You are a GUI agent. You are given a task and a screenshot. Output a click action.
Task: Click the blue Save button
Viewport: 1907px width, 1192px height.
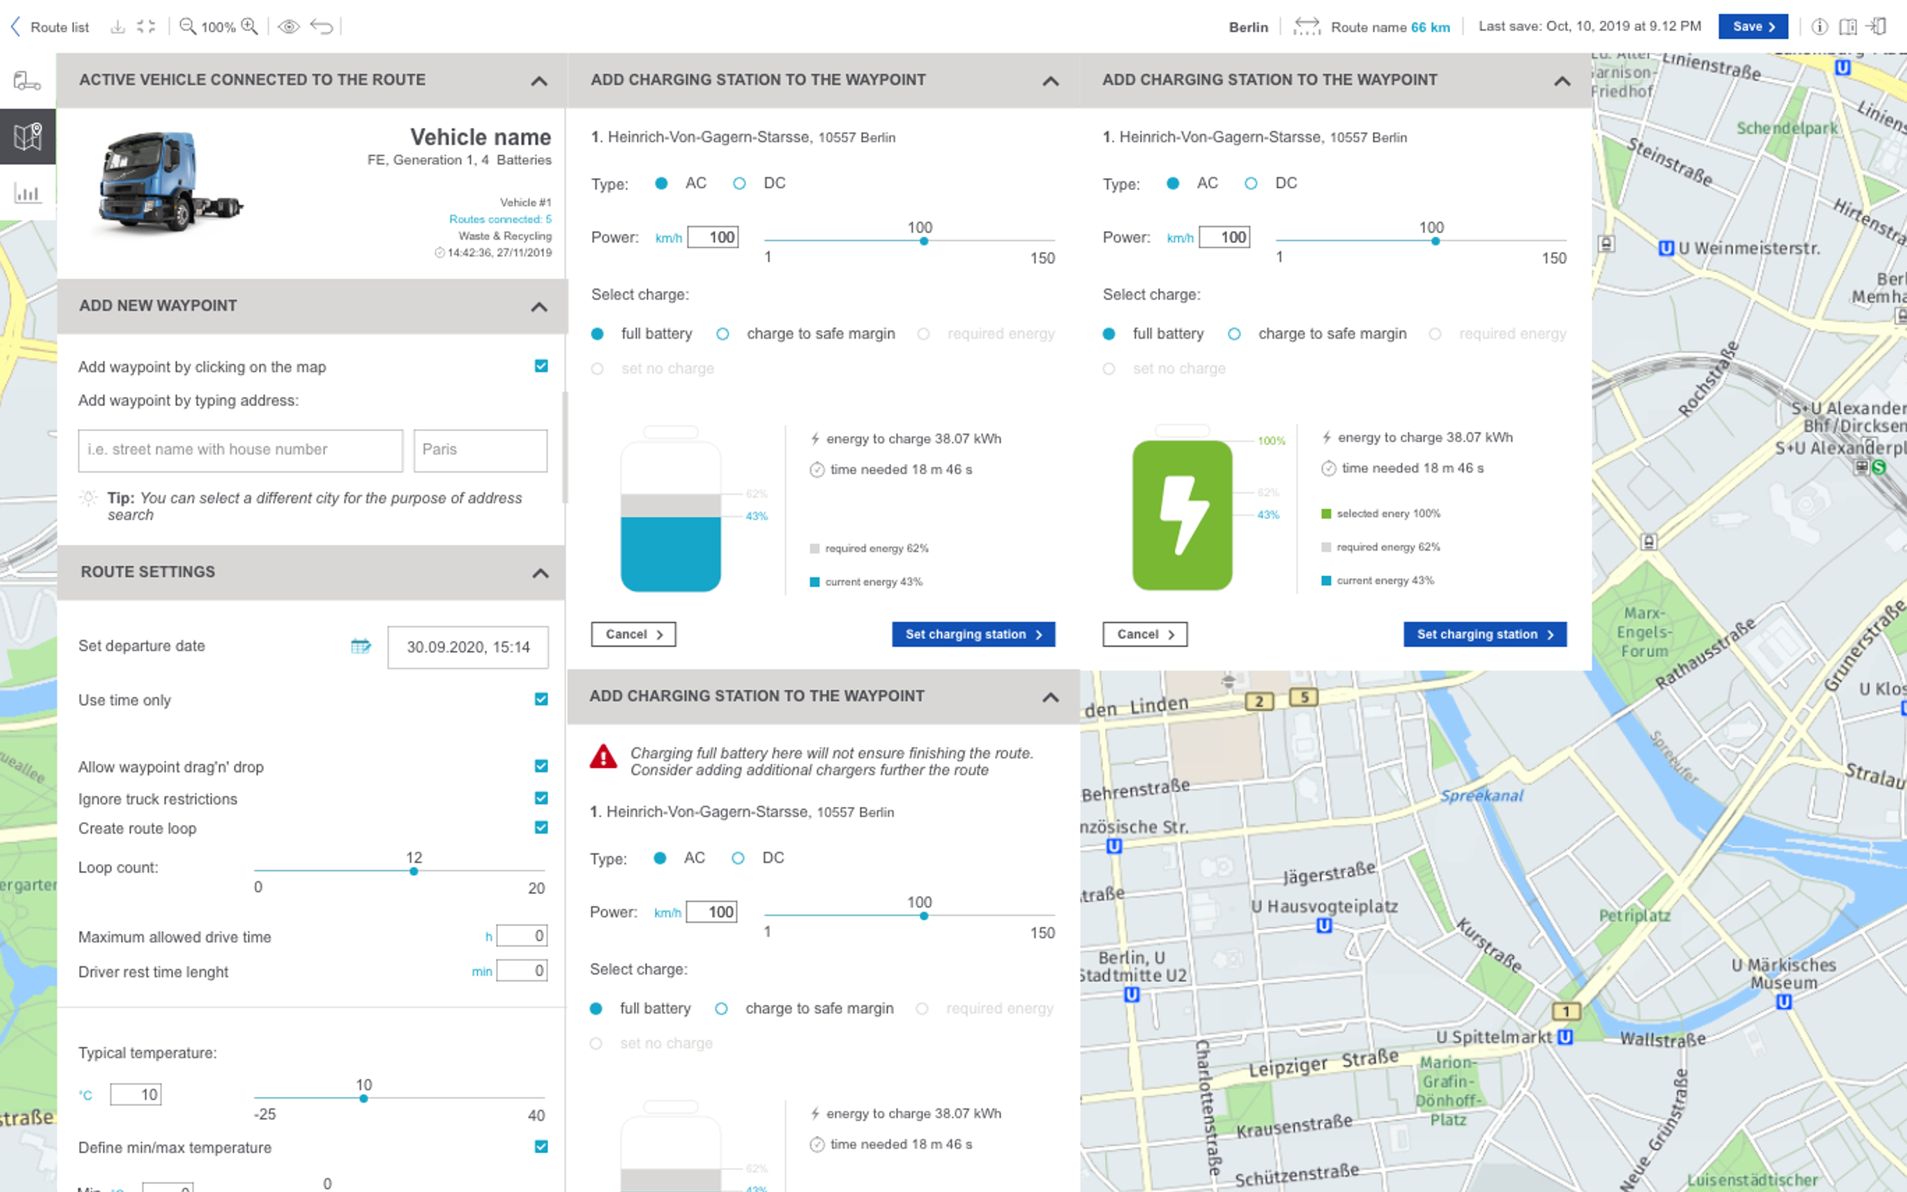pos(1753,26)
